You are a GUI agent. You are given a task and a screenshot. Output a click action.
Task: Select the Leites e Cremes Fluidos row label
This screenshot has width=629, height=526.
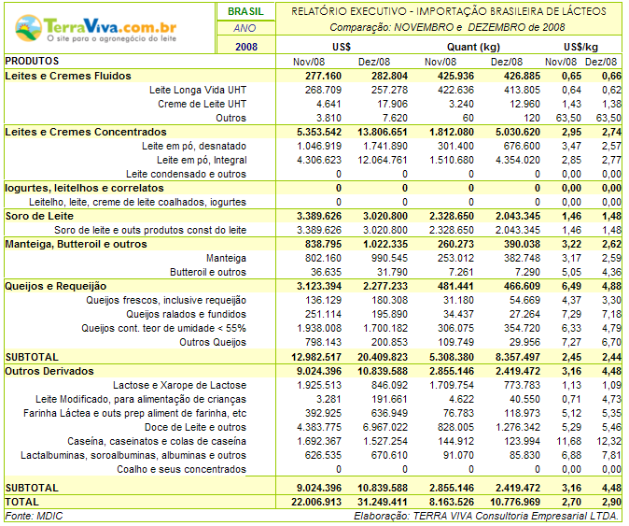pos(68,76)
